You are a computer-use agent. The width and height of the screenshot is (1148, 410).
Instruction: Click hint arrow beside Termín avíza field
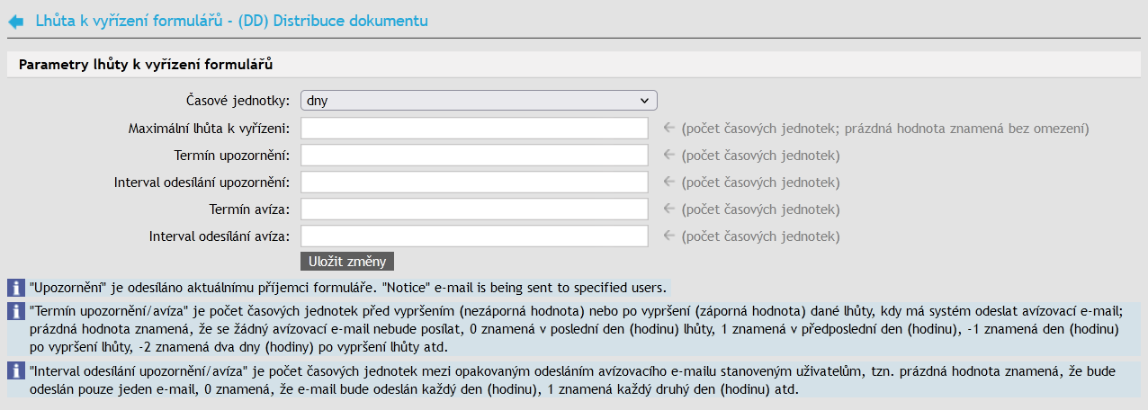click(x=669, y=209)
